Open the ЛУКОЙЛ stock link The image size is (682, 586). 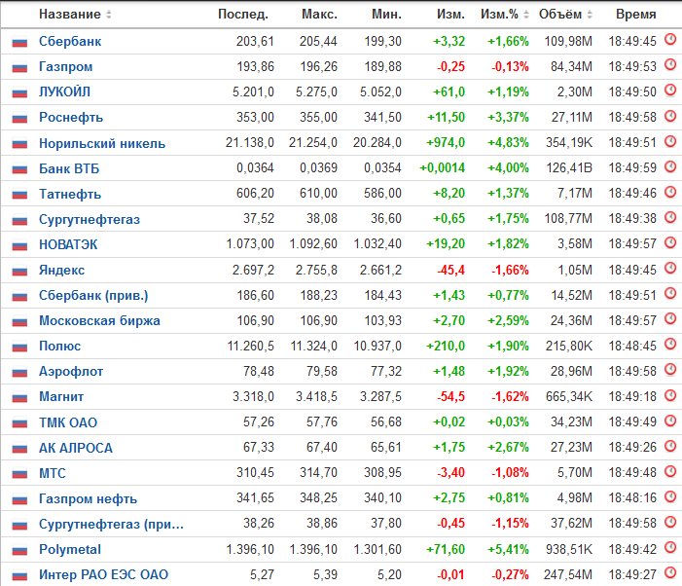click(x=65, y=92)
